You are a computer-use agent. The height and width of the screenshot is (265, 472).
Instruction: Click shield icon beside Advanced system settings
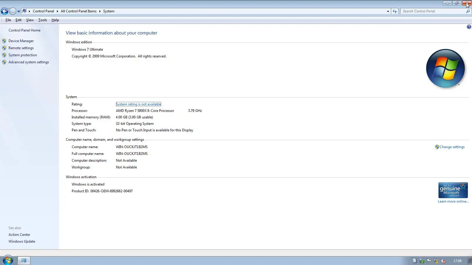[4, 62]
